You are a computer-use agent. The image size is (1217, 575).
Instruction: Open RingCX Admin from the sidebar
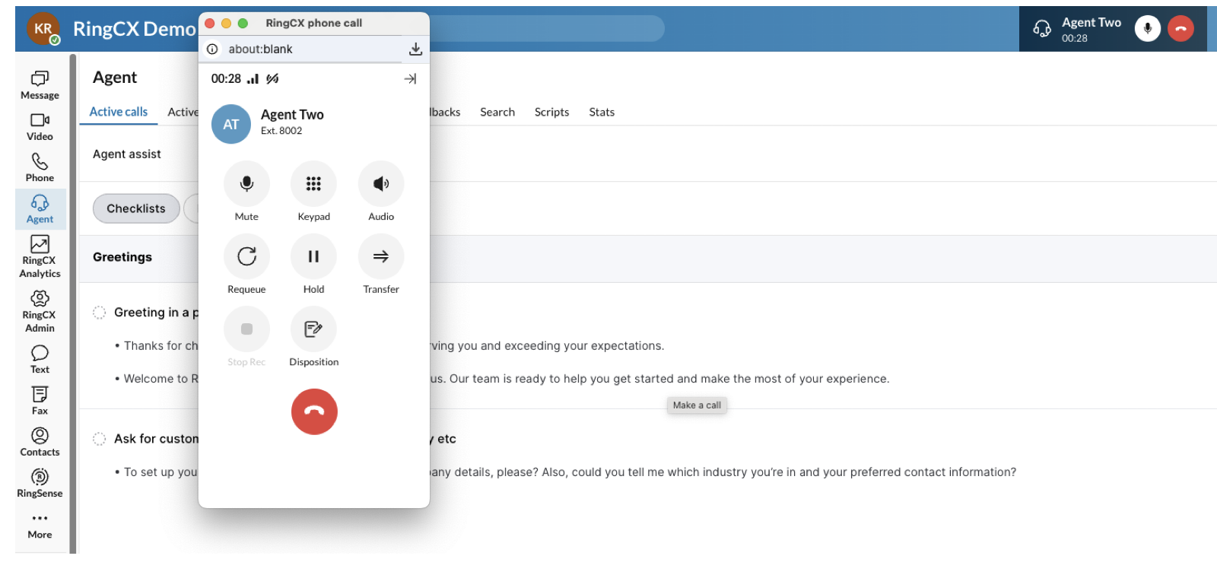pyautogui.click(x=40, y=311)
